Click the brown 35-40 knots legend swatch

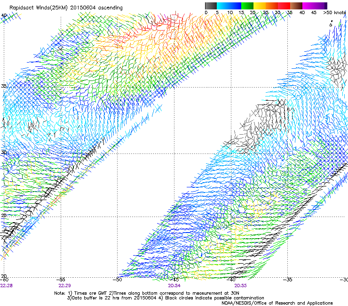tap(296, 6)
